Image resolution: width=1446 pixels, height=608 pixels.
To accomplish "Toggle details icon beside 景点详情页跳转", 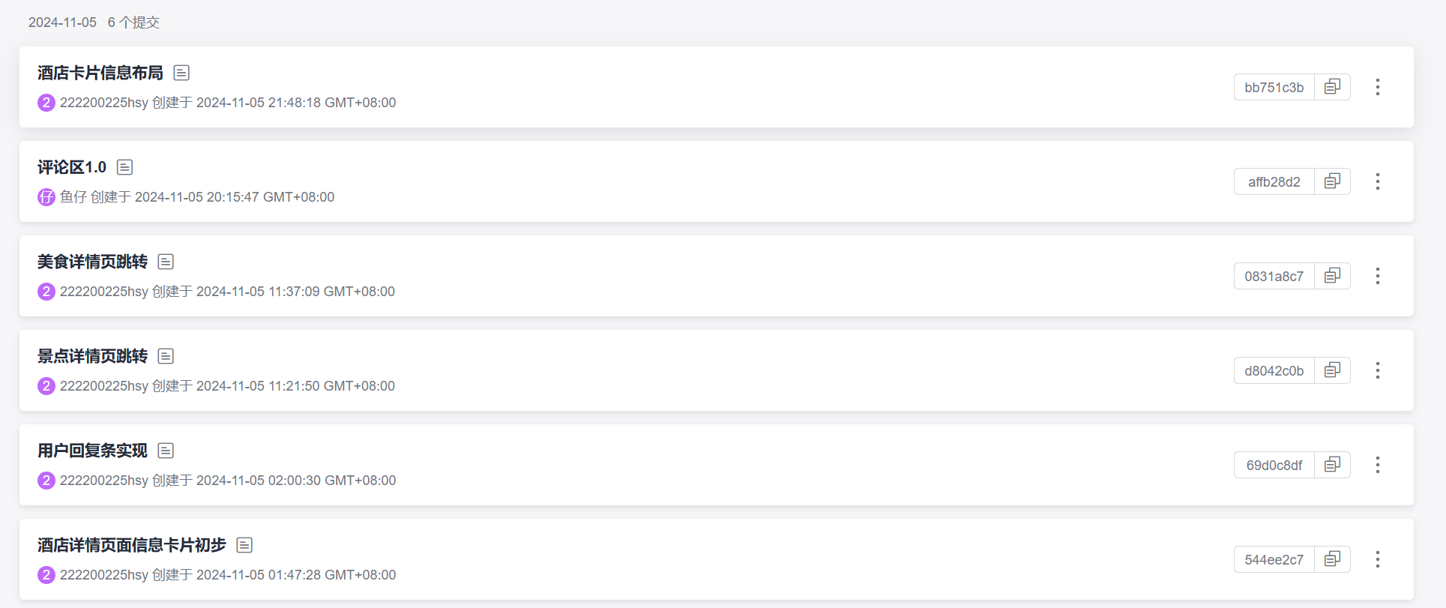I will tap(166, 356).
